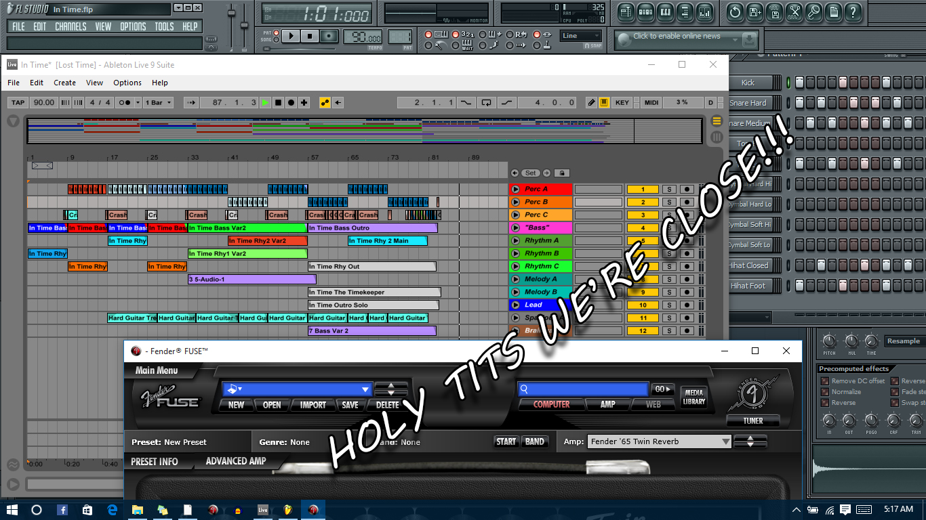Switch to Fender FUSE AMP search tab
This screenshot has height=520, width=926.
(608, 404)
